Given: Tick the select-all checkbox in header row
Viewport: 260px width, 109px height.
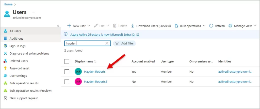Looking at the screenshot, I should click(67, 61).
